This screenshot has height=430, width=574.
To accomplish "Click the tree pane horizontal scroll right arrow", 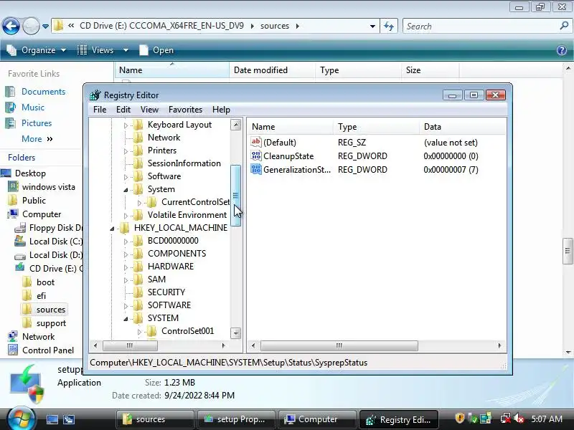I will (x=223, y=345).
